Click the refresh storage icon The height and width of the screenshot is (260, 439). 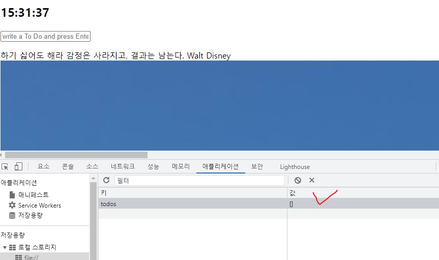pyautogui.click(x=106, y=180)
